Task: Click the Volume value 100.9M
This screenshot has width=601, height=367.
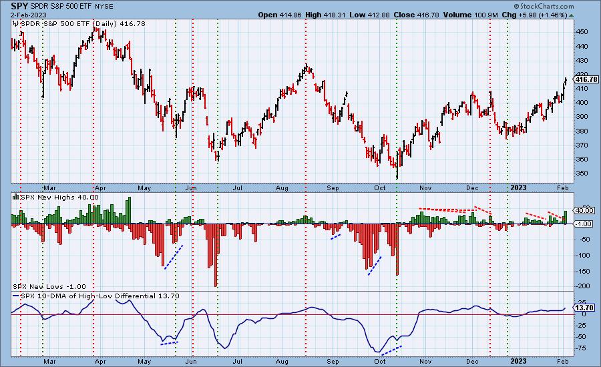Action: tap(485, 15)
